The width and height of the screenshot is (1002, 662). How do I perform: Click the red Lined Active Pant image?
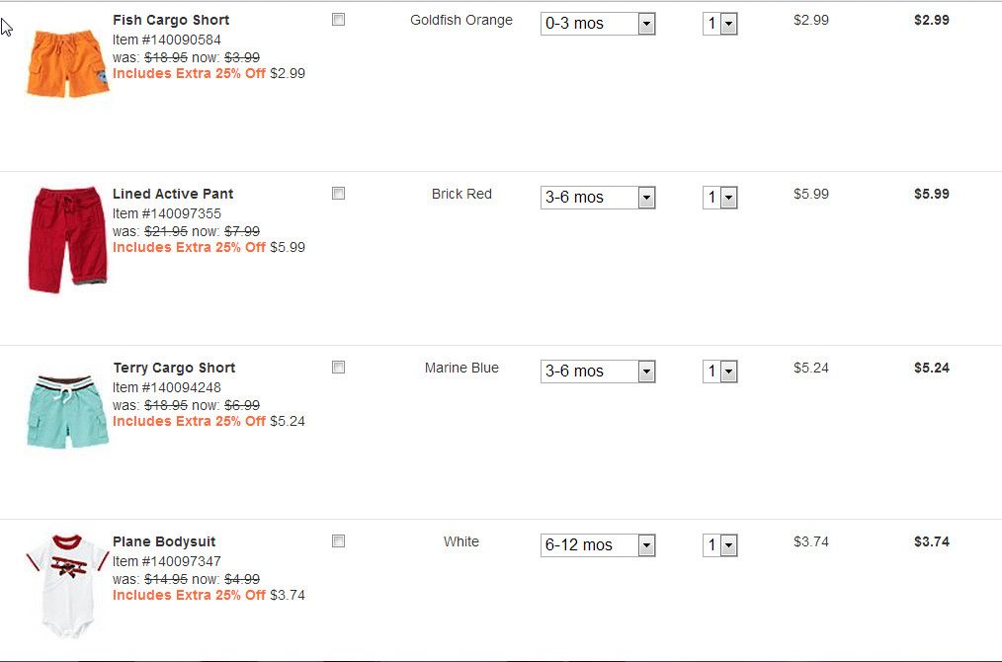tap(66, 237)
